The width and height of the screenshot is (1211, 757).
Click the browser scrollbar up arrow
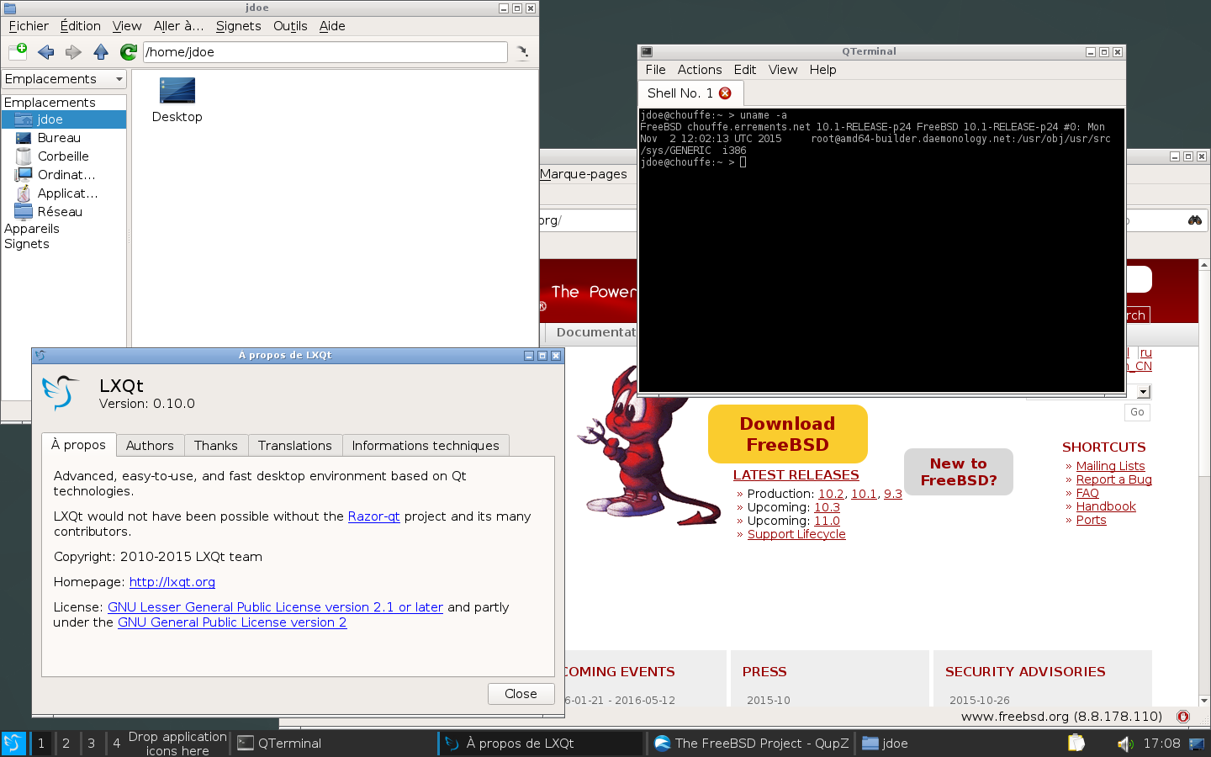click(x=1204, y=265)
